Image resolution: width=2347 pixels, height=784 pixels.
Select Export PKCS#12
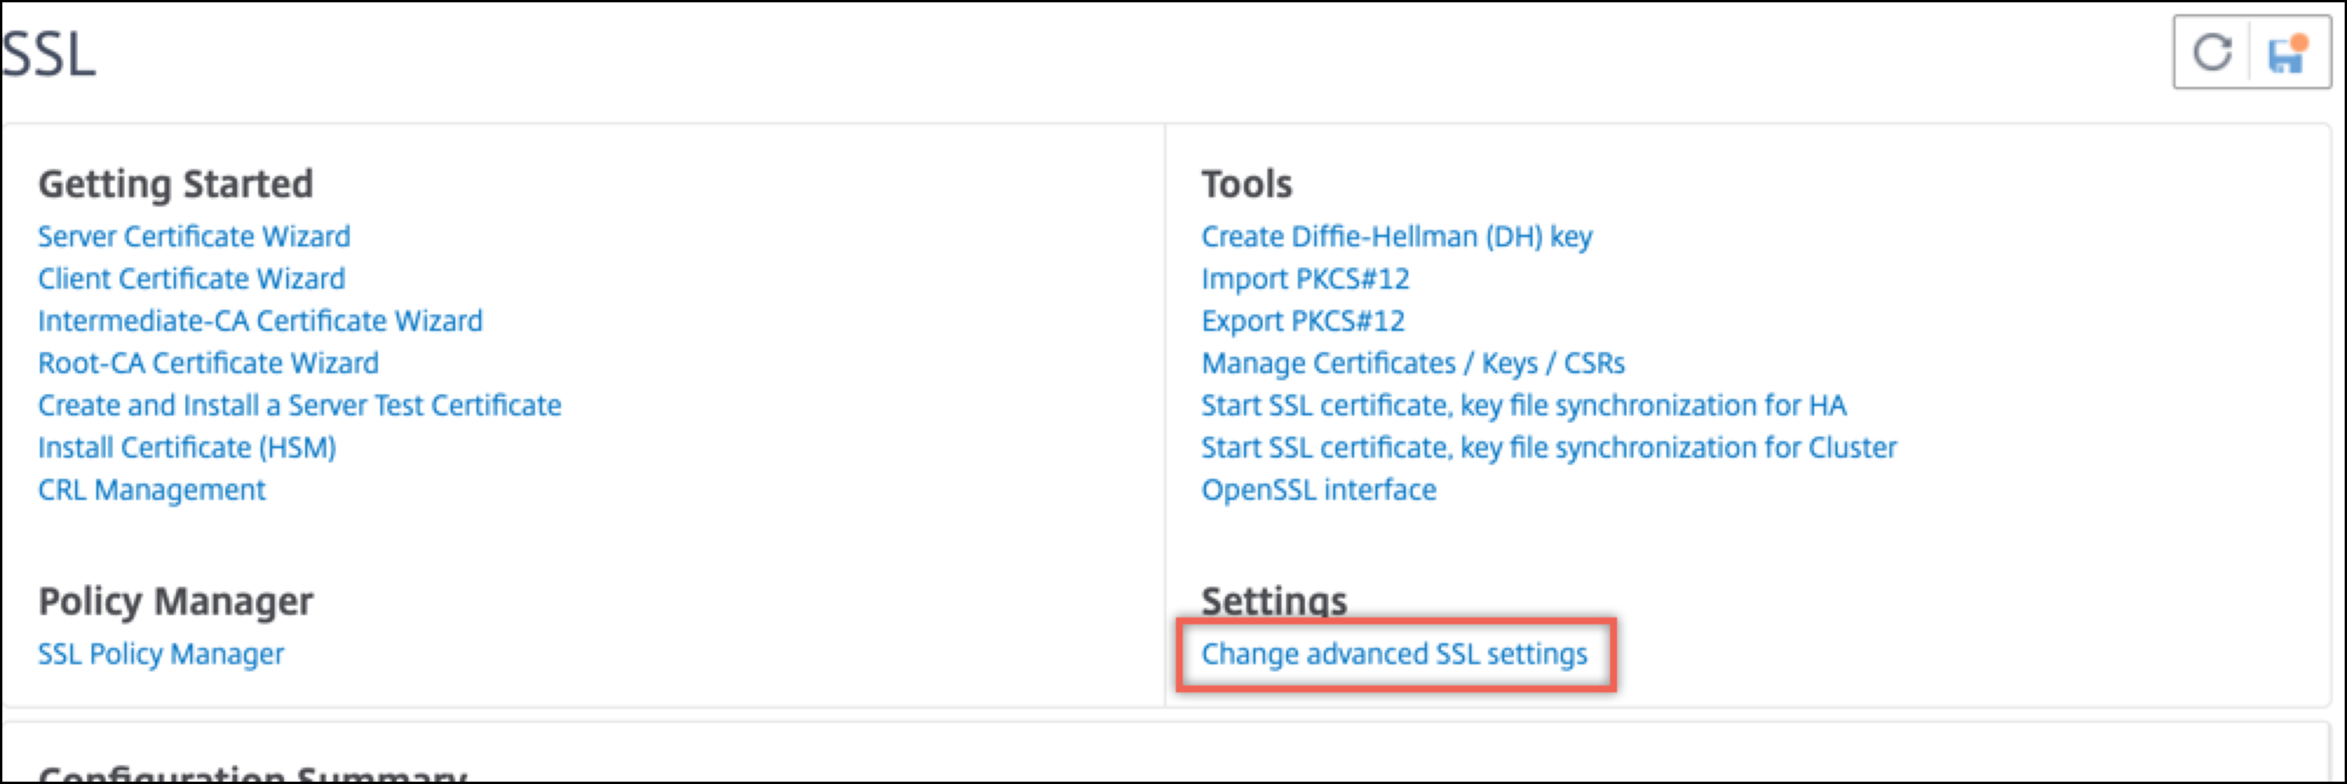(x=1303, y=321)
